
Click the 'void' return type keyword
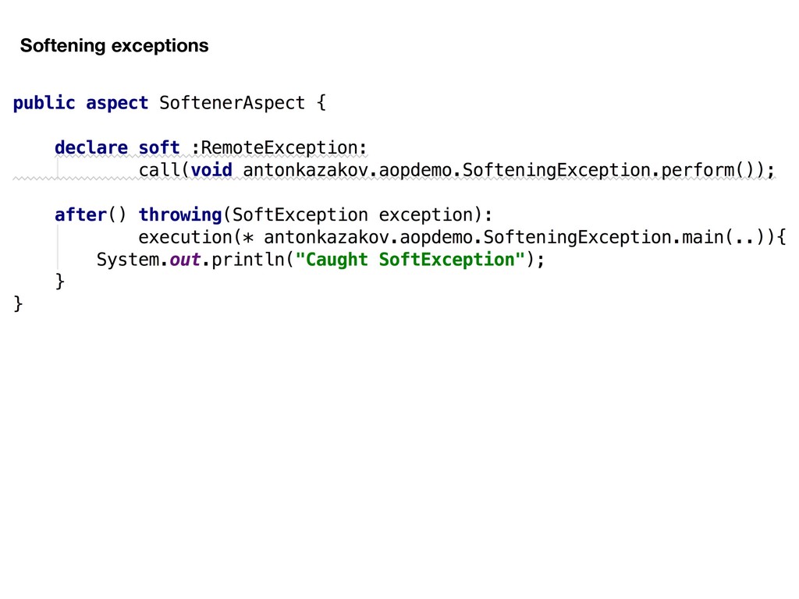[212, 170]
